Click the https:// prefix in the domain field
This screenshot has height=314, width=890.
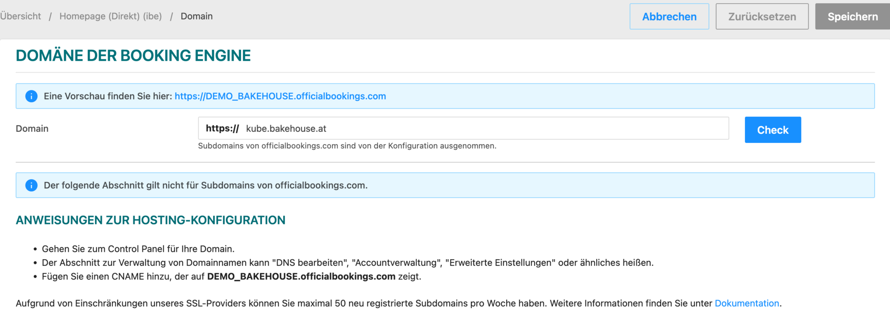[222, 128]
